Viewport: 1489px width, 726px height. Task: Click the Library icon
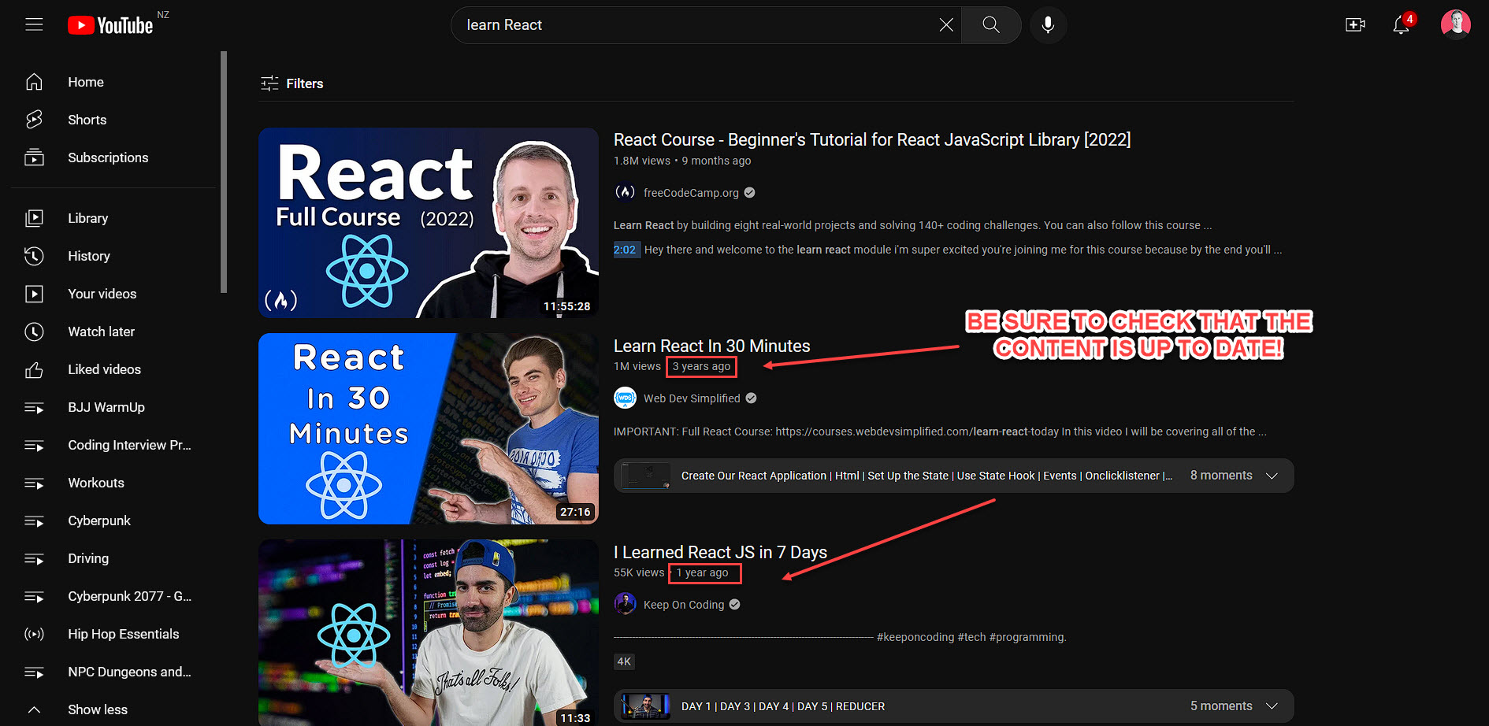(x=34, y=218)
